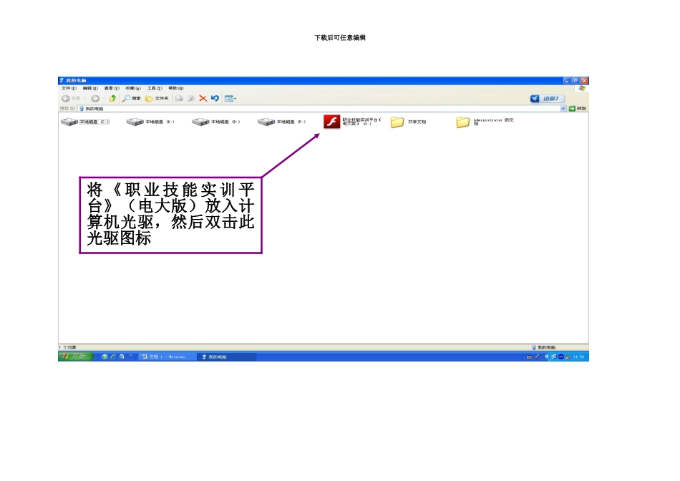Select the Shared Documents (共享文档) folder

click(408, 122)
